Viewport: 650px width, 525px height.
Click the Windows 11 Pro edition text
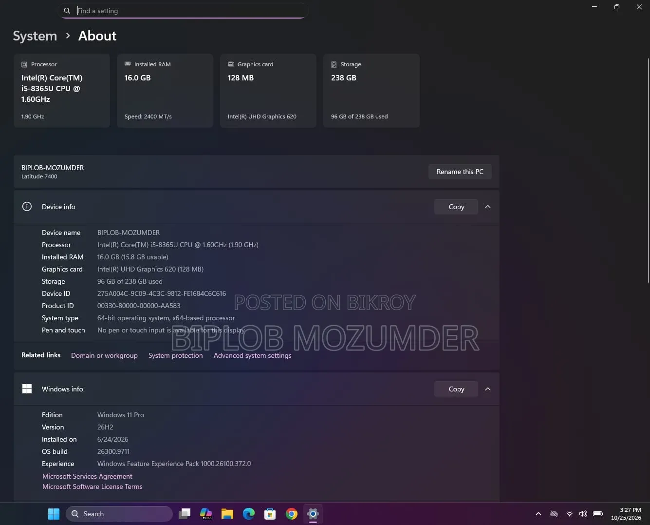[x=121, y=415]
